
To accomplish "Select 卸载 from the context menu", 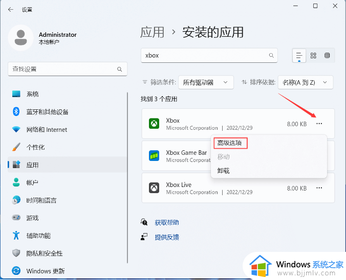I will [223, 171].
